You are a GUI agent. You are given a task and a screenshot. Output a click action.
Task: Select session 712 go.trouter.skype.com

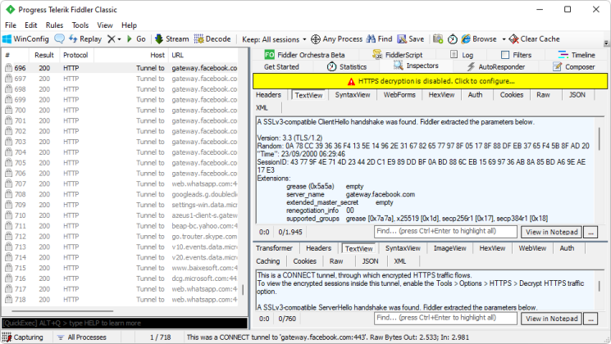coord(121,236)
